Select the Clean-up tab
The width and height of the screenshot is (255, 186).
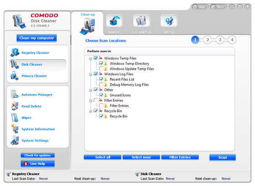87,23
